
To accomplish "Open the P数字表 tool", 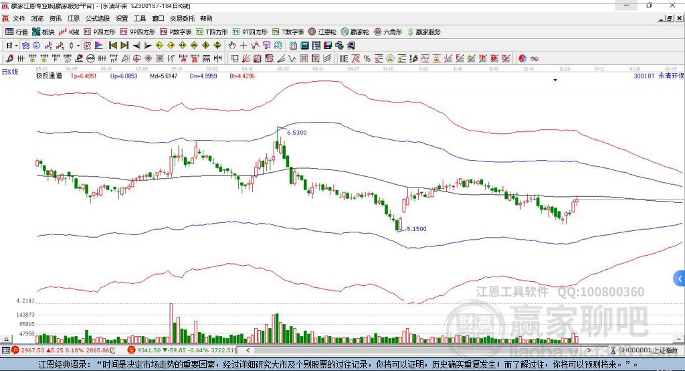I will click(176, 32).
